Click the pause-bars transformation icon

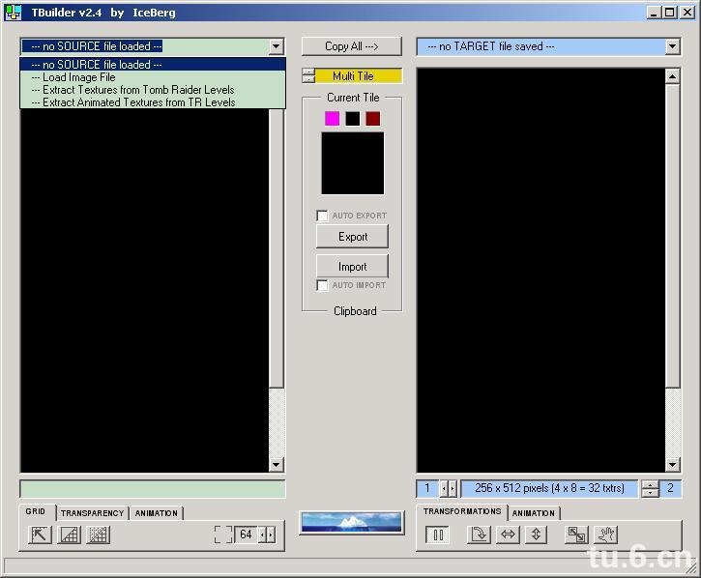437,535
